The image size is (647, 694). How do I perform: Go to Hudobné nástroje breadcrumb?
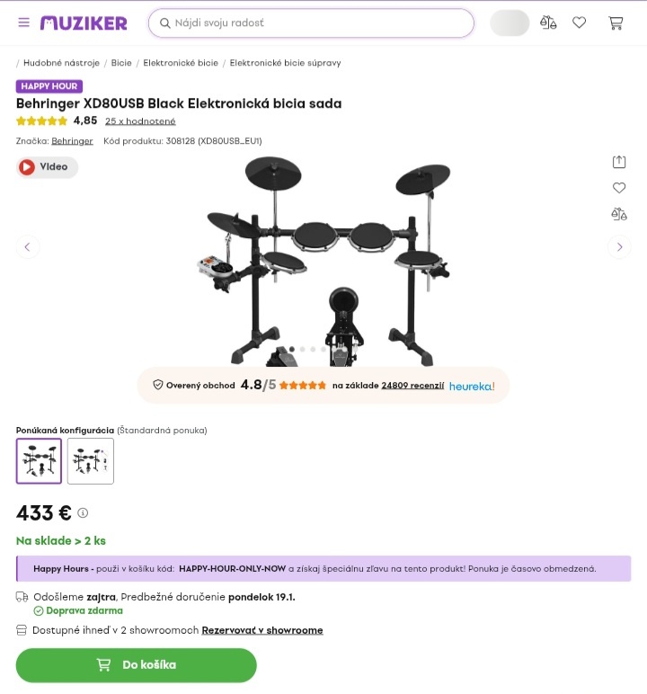click(61, 63)
